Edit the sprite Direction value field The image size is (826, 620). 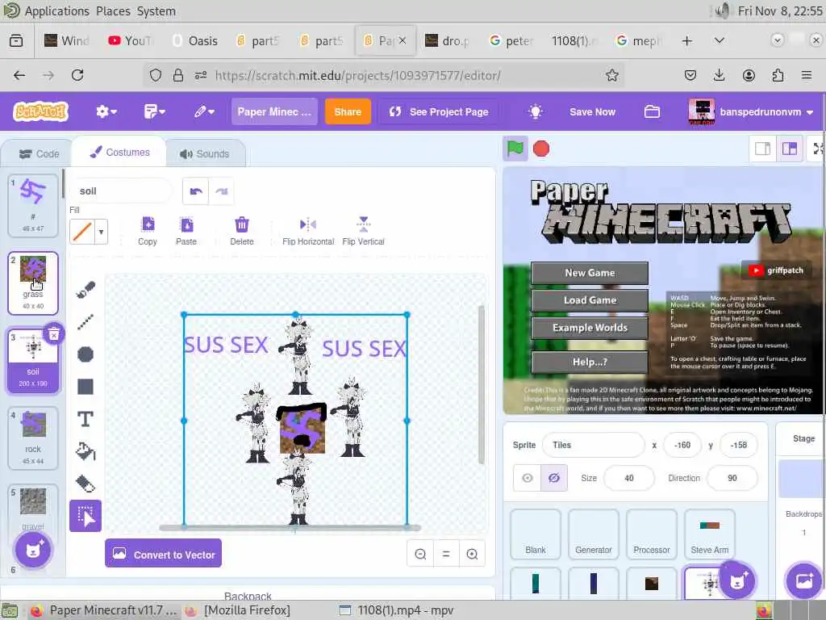[x=732, y=478]
